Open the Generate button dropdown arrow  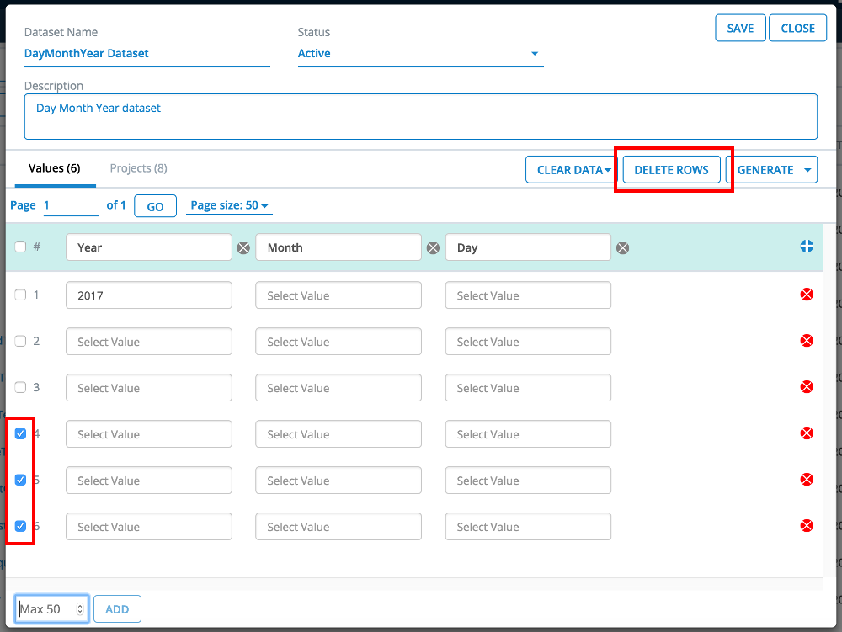click(x=808, y=170)
